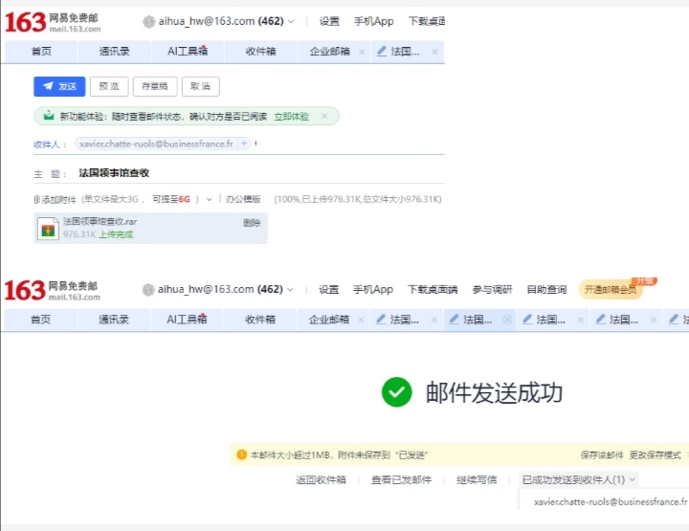The width and height of the screenshot is (689, 531).
Task: Click the avatar icon in the compose-screen header
Action: pos(149,21)
